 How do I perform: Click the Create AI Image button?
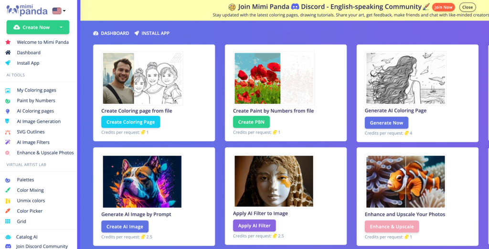coord(125,227)
